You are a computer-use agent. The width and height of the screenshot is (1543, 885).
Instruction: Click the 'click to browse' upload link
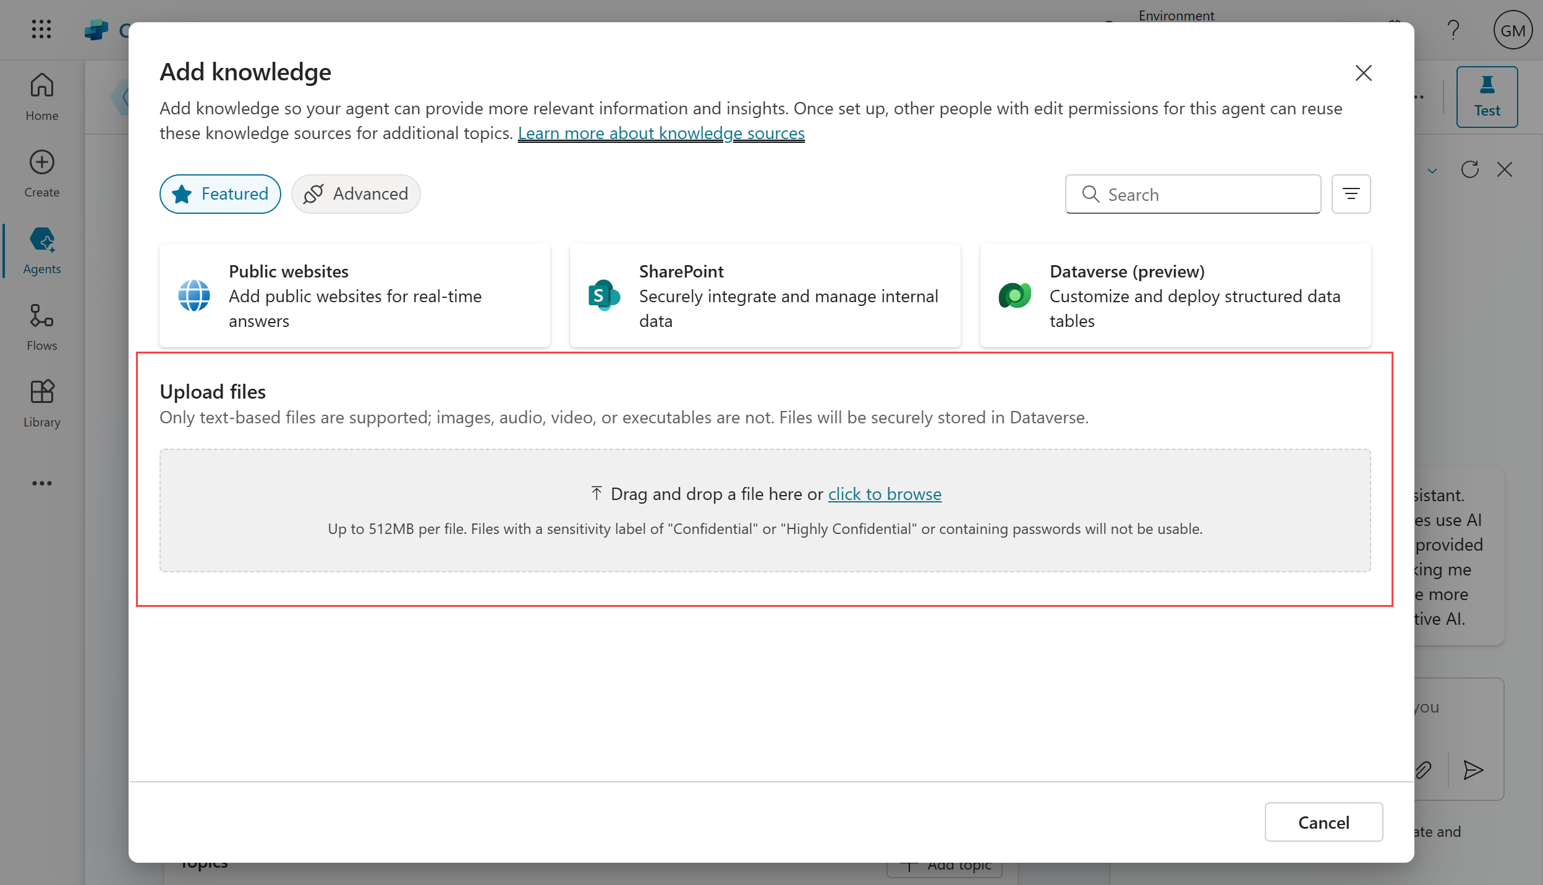point(885,494)
